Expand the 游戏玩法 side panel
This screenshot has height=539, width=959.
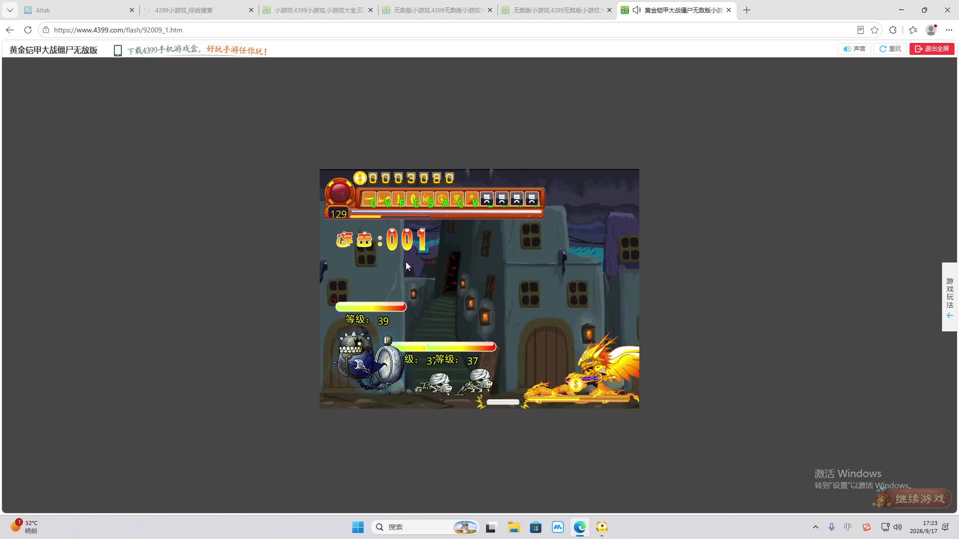pyautogui.click(x=950, y=297)
